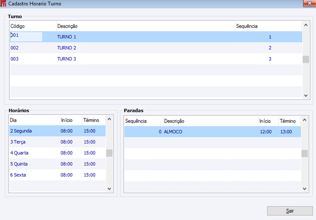Click scroll down arrow in Paradas list

305,189
